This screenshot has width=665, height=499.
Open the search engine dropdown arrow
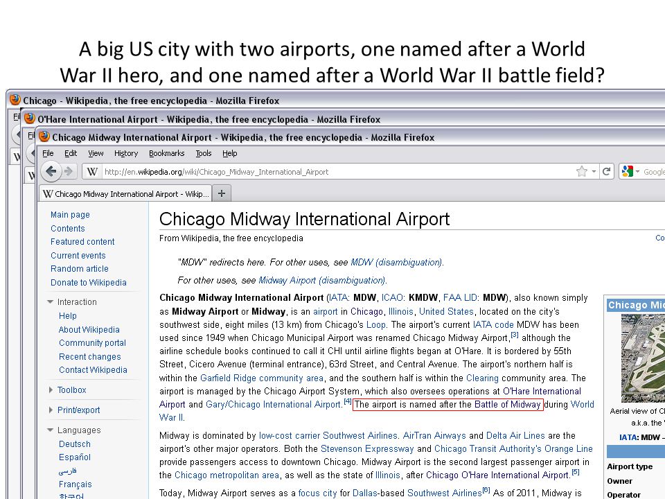[637, 171]
